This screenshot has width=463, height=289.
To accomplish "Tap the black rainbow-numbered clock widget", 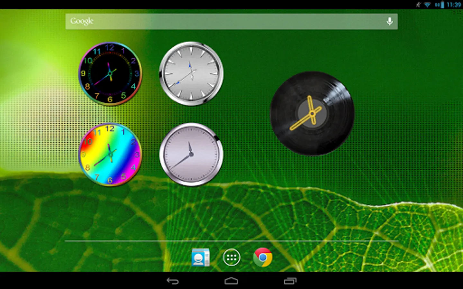I will coord(110,74).
